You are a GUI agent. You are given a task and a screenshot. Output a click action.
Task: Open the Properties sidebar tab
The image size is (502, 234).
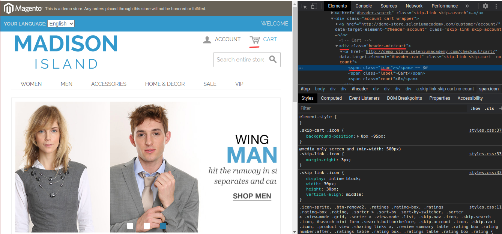tap(440, 98)
